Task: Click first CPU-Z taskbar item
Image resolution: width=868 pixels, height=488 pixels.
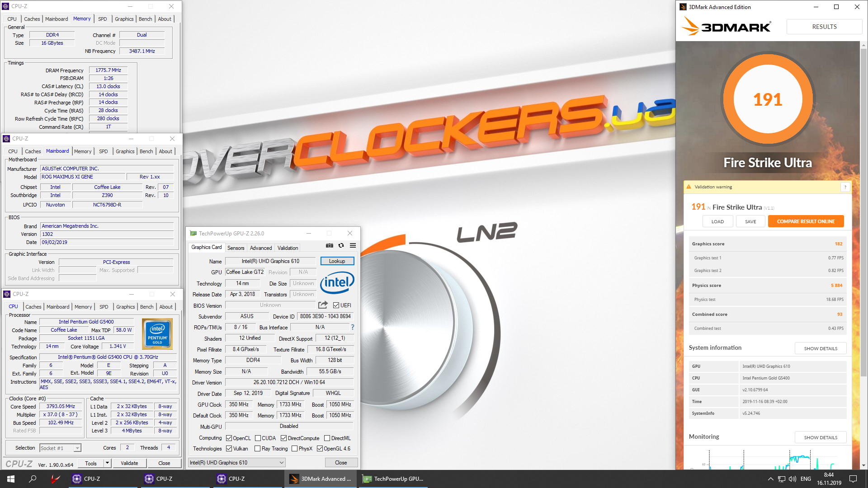Action: click(x=104, y=479)
